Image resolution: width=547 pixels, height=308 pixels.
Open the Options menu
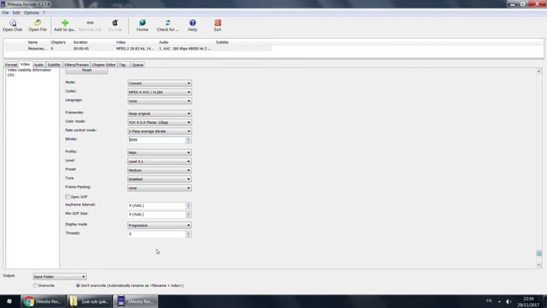[31, 13]
